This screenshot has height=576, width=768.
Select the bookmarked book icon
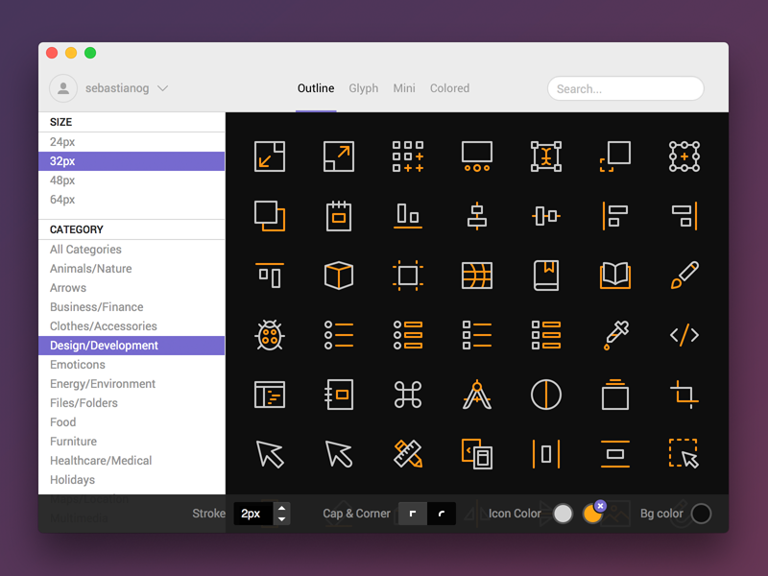(x=546, y=276)
